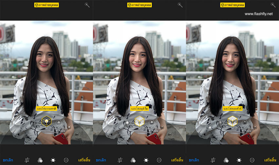Open color filters in the แสงไฟธรรมชาติ screen
This screenshot has height=165, width=279.
point(40,160)
